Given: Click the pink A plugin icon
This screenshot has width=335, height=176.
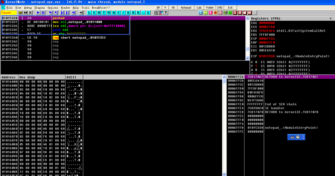Looking at the screenshot, I should (x=210, y=13).
